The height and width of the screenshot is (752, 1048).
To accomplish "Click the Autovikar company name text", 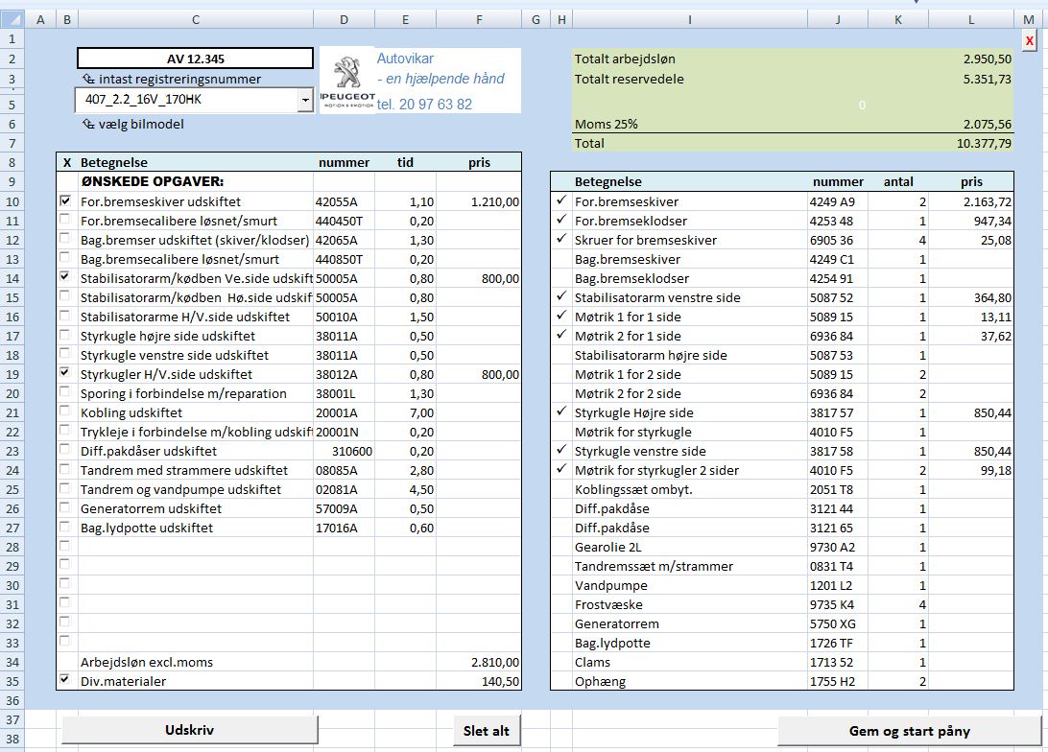I will coord(405,59).
